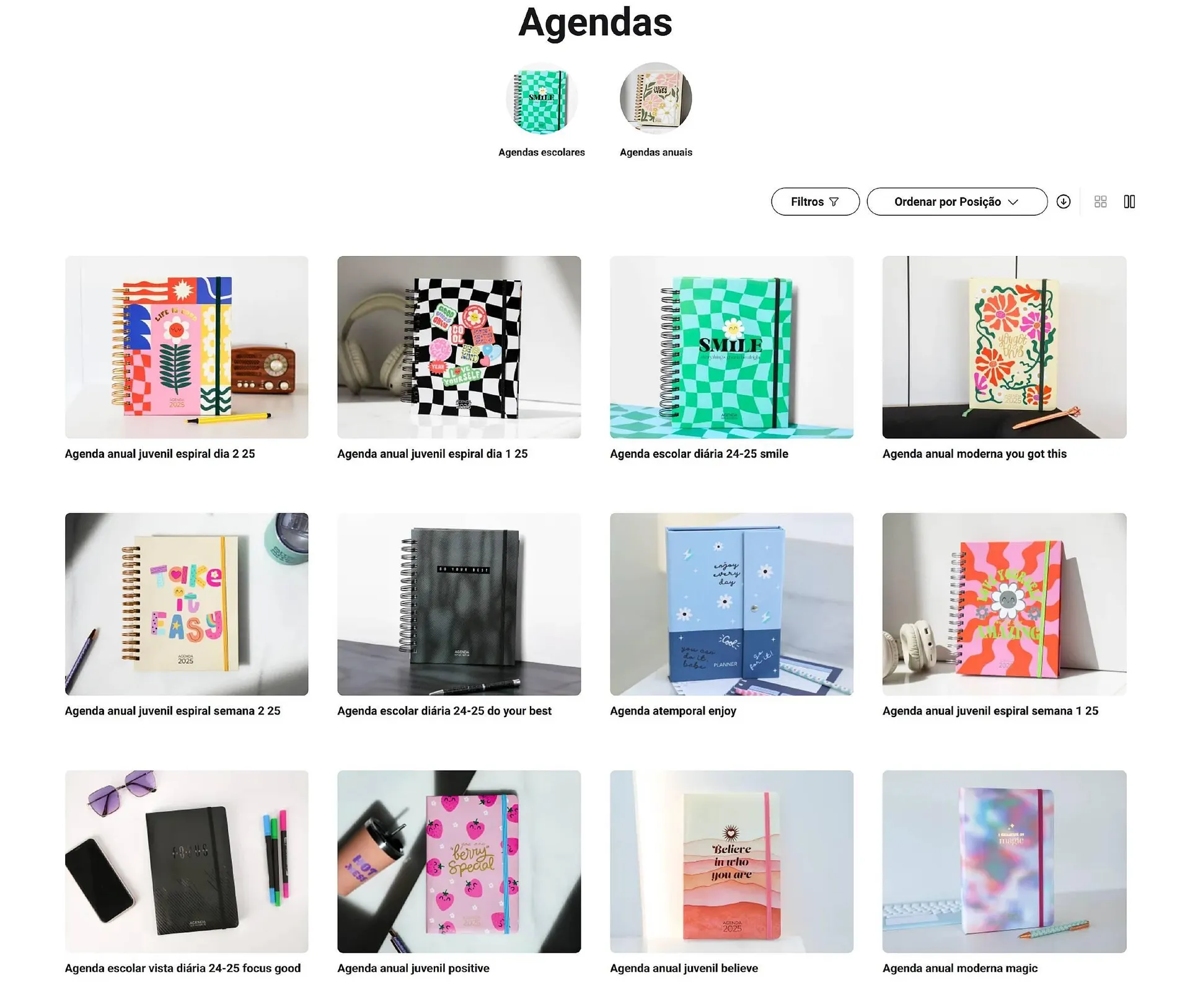The image size is (1190, 996).
Task: Open the pink strawberry berry special agenda photo
Action: point(459,862)
